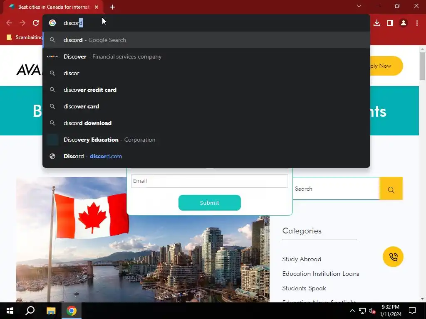426x319 pixels.
Task: Select 'Discovery Education - Corporation' suggestion
Action: 206,140
